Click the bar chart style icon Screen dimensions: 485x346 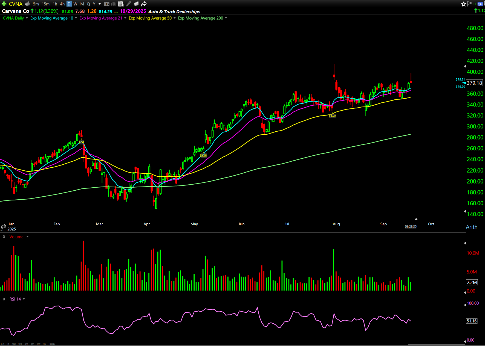(113, 4)
